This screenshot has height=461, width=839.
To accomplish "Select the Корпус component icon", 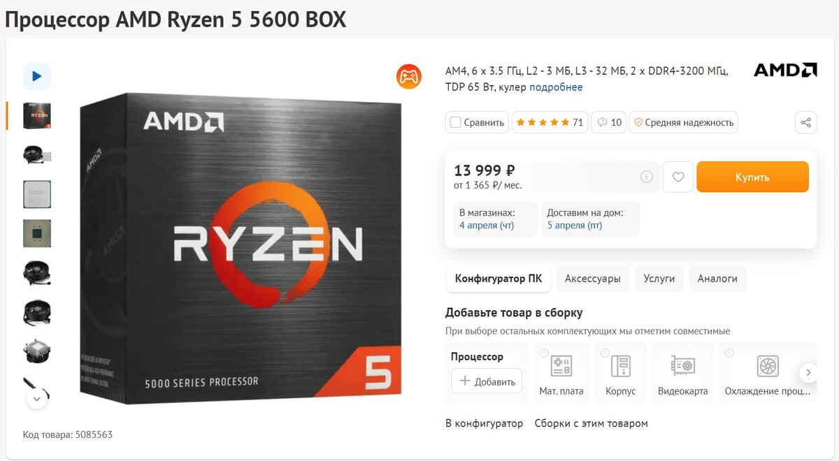I will click(621, 366).
